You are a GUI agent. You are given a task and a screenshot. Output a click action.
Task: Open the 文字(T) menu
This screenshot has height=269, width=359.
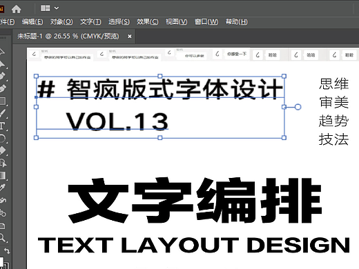90,22
